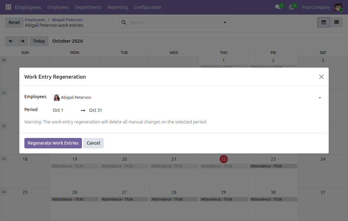The height and width of the screenshot is (221, 348).
Task: Switch to calendar view icon
Action: pyautogui.click(x=324, y=22)
